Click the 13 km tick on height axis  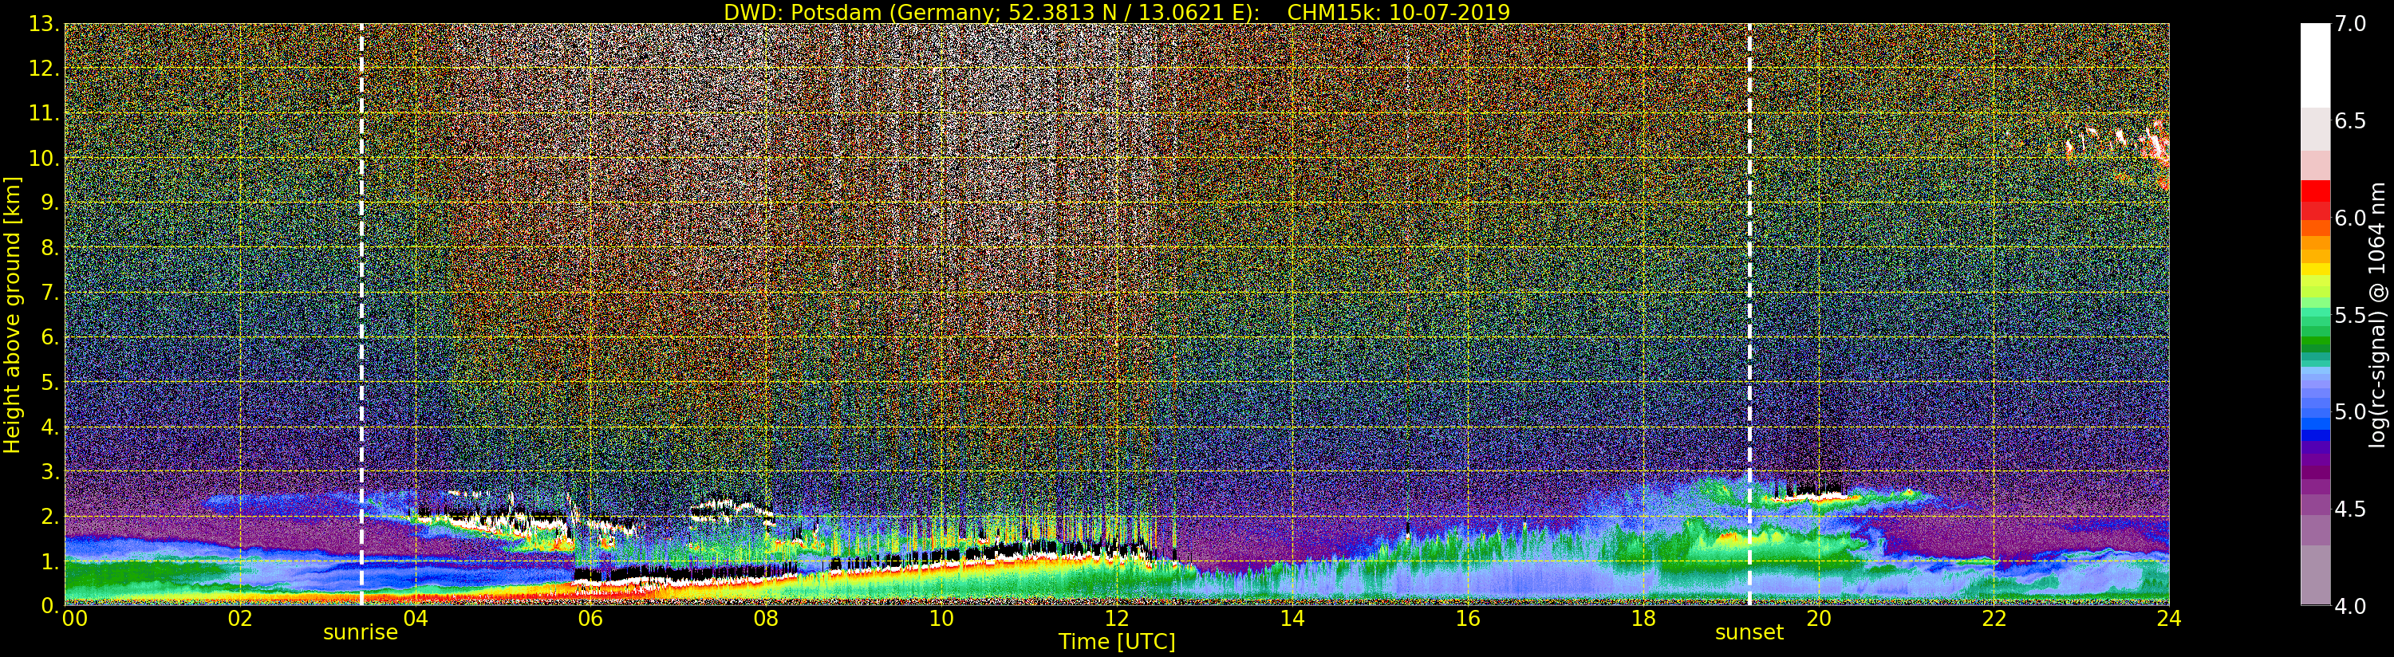tap(43, 24)
